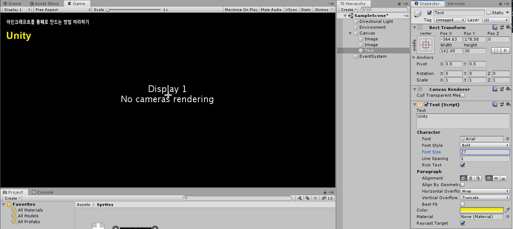The image size is (513, 229).
Task: Open Display 1 dropdown in Game view
Action: click(17, 10)
